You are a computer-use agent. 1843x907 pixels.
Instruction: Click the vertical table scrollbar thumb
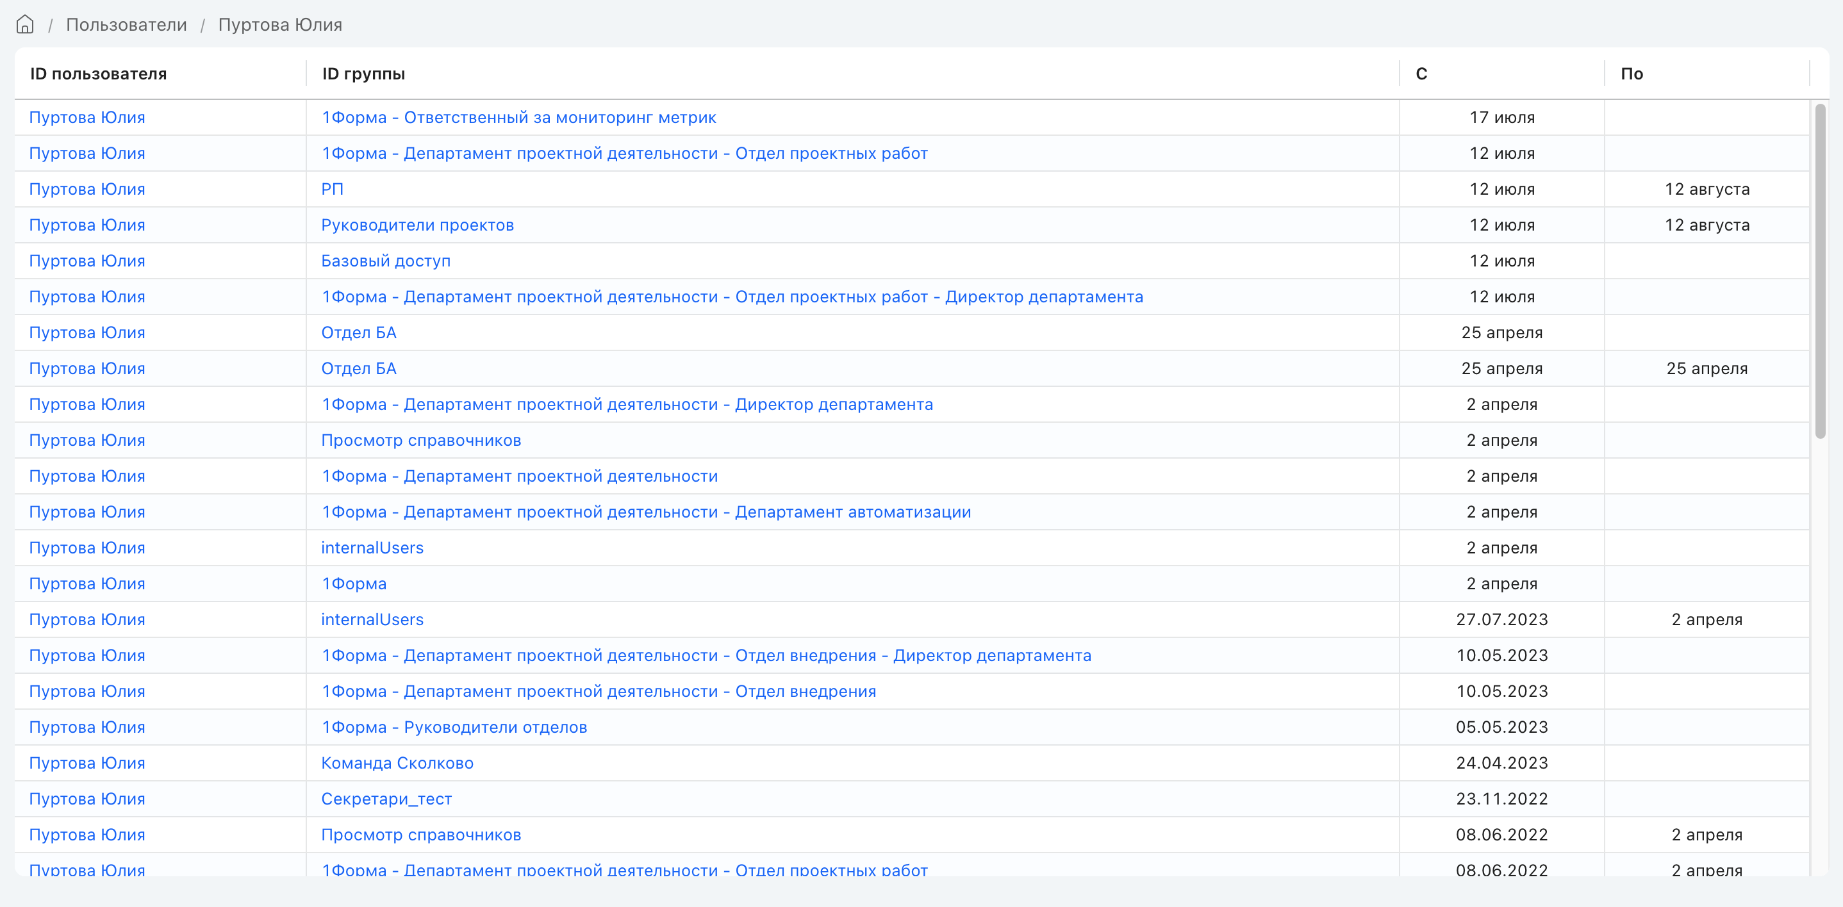pyautogui.click(x=1820, y=271)
